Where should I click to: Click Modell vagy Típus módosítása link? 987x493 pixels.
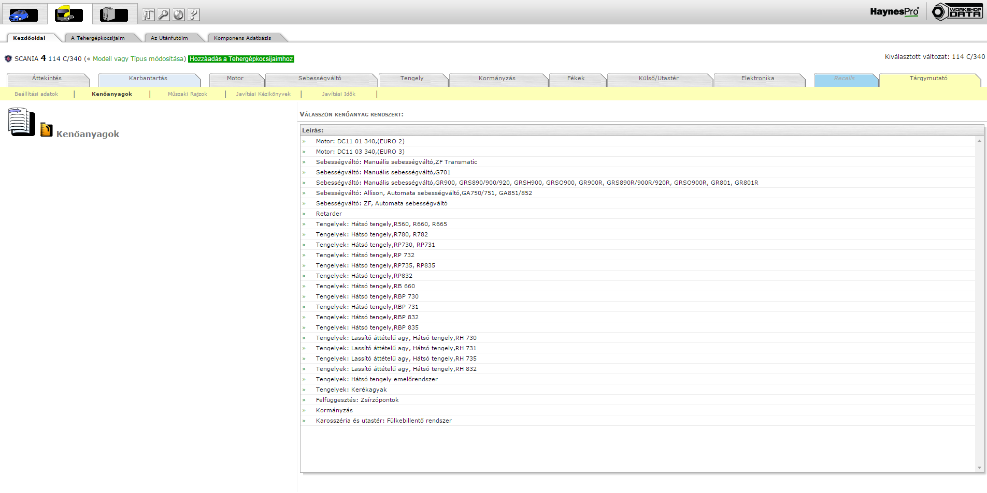(x=139, y=59)
